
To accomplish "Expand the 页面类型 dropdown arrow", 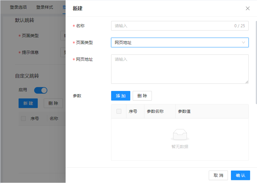I will click(x=244, y=42).
